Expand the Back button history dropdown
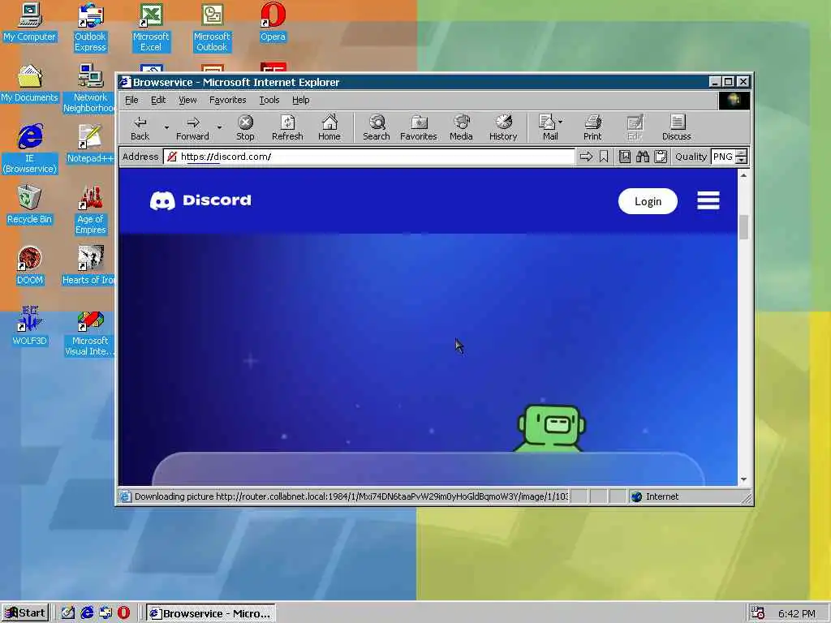Viewport: 831px width, 623px height. (166, 127)
